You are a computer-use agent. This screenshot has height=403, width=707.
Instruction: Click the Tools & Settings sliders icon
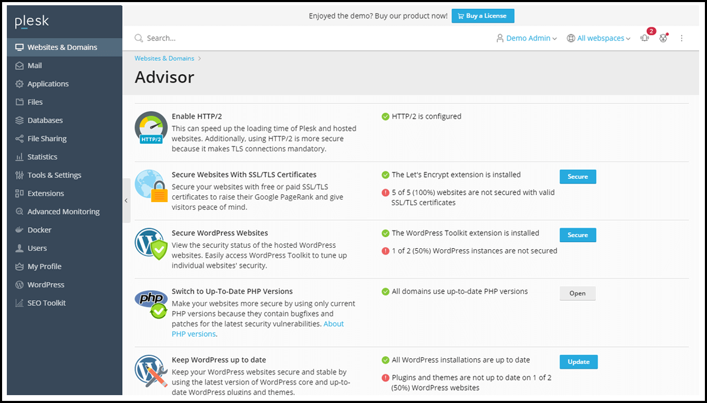pyautogui.click(x=19, y=175)
